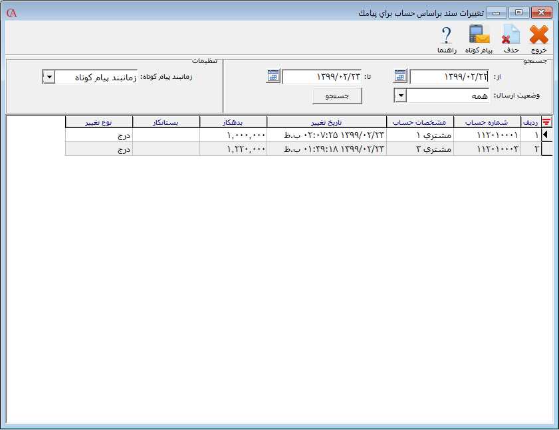
Task: Click the red filter icon in grid header
Action: pyautogui.click(x=546, y=121)
